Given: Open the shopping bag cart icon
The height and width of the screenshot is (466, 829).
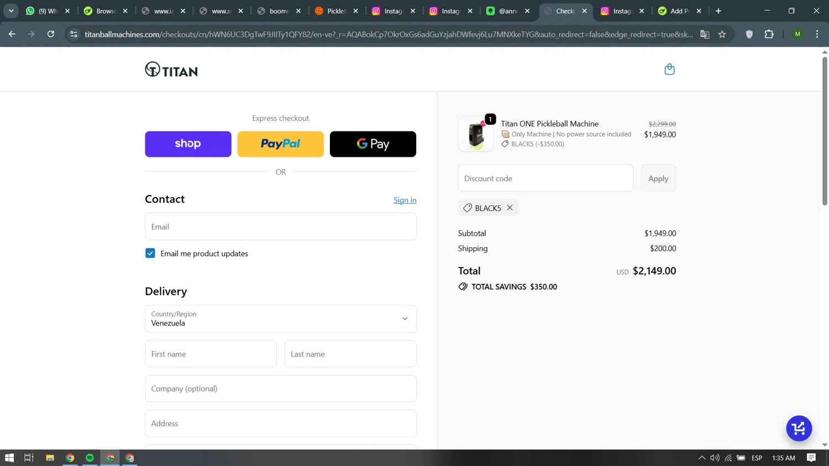Looking at the screenshot, I should click(669, 69).
